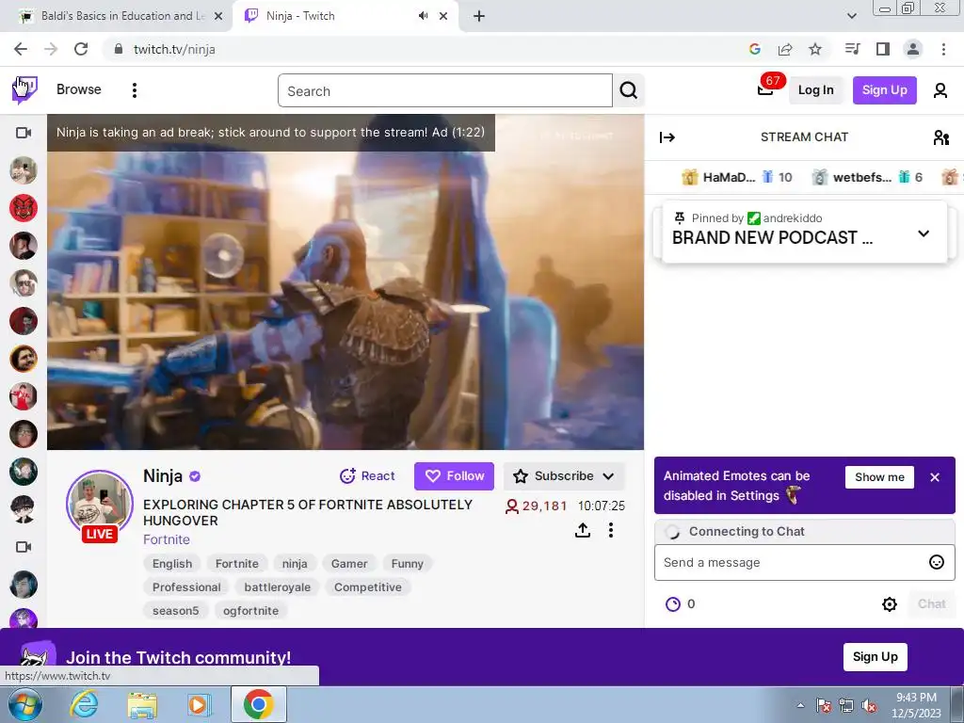964x723 pixels.
Task: Click Show me for animated emotes
Action: coord(879,477)
